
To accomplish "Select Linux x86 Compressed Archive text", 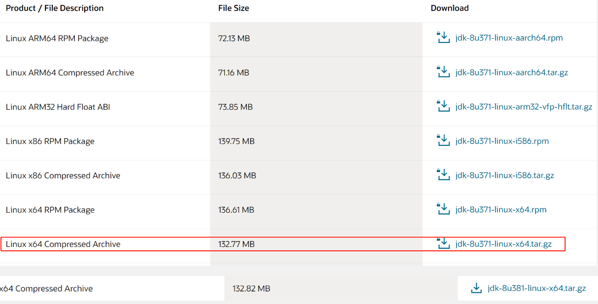I will click(x=63, y=175).
